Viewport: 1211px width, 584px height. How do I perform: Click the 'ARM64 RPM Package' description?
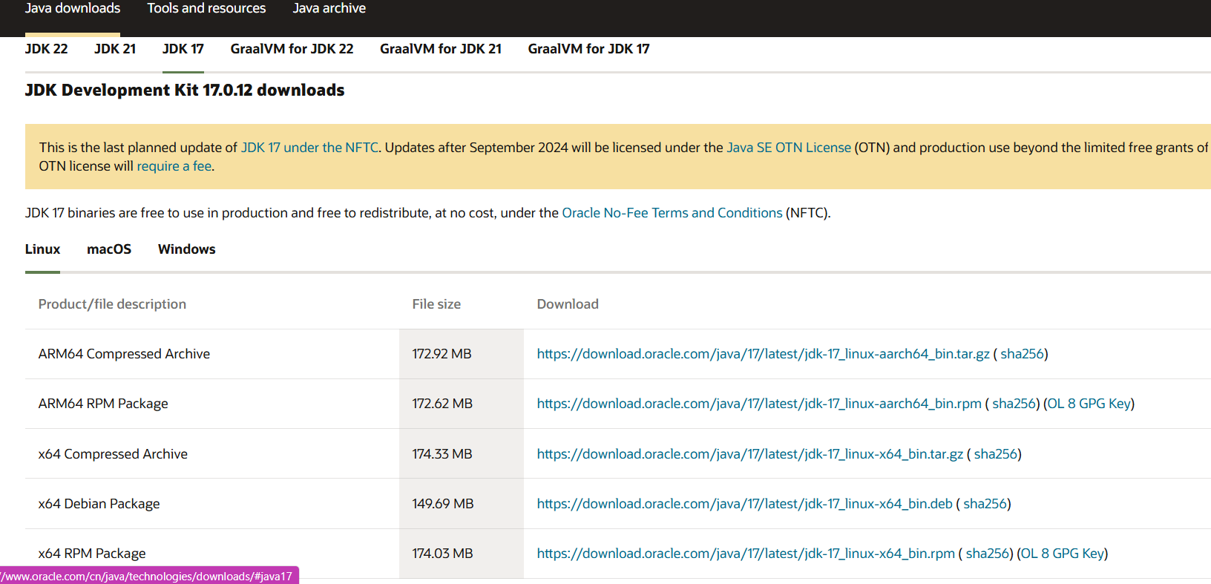click(103, 404)
